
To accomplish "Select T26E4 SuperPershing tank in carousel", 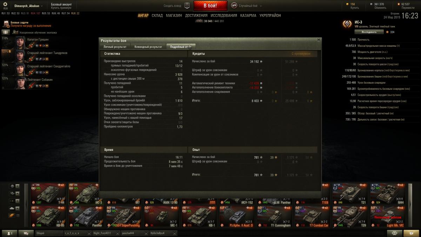I will (124, 217).
